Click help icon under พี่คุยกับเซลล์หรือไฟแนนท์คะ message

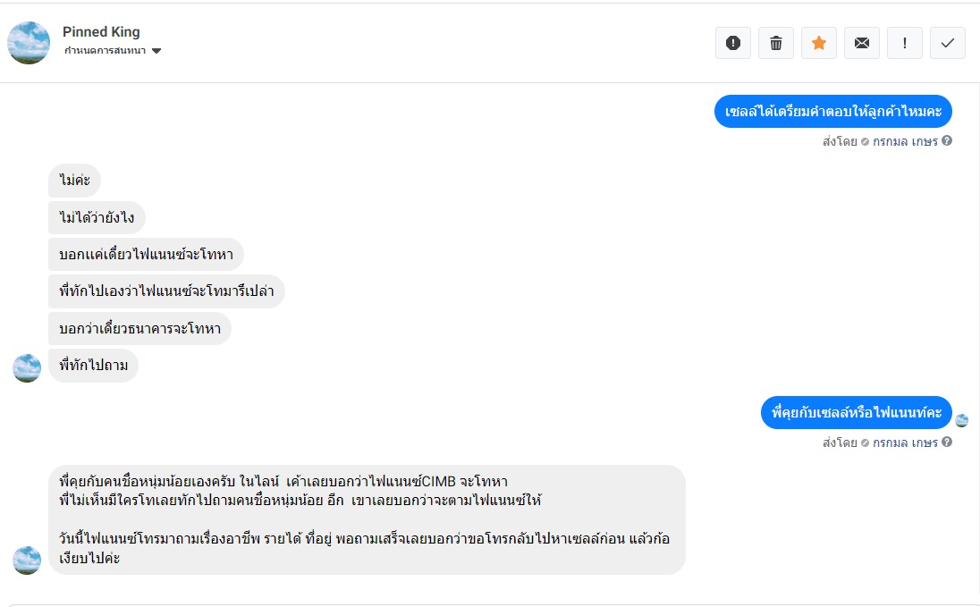pyautogui.click(x=947, y=442)
